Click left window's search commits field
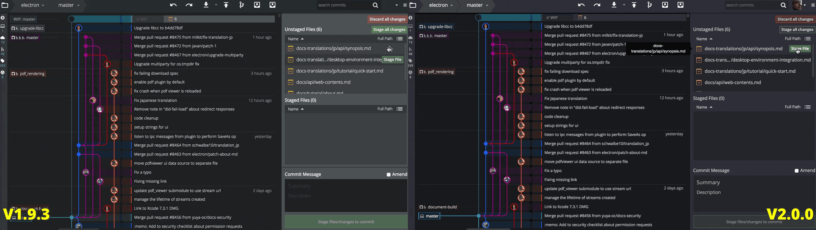This screenshot has width=816, height=230. pyautogui.click(x=343, y=5)
